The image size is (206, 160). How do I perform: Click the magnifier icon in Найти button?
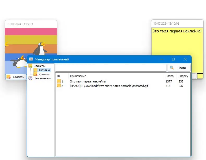[172, 68]
